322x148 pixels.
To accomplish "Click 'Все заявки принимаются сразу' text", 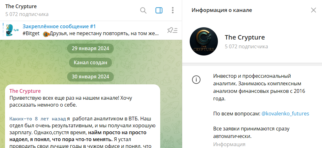I will [251, 129].
